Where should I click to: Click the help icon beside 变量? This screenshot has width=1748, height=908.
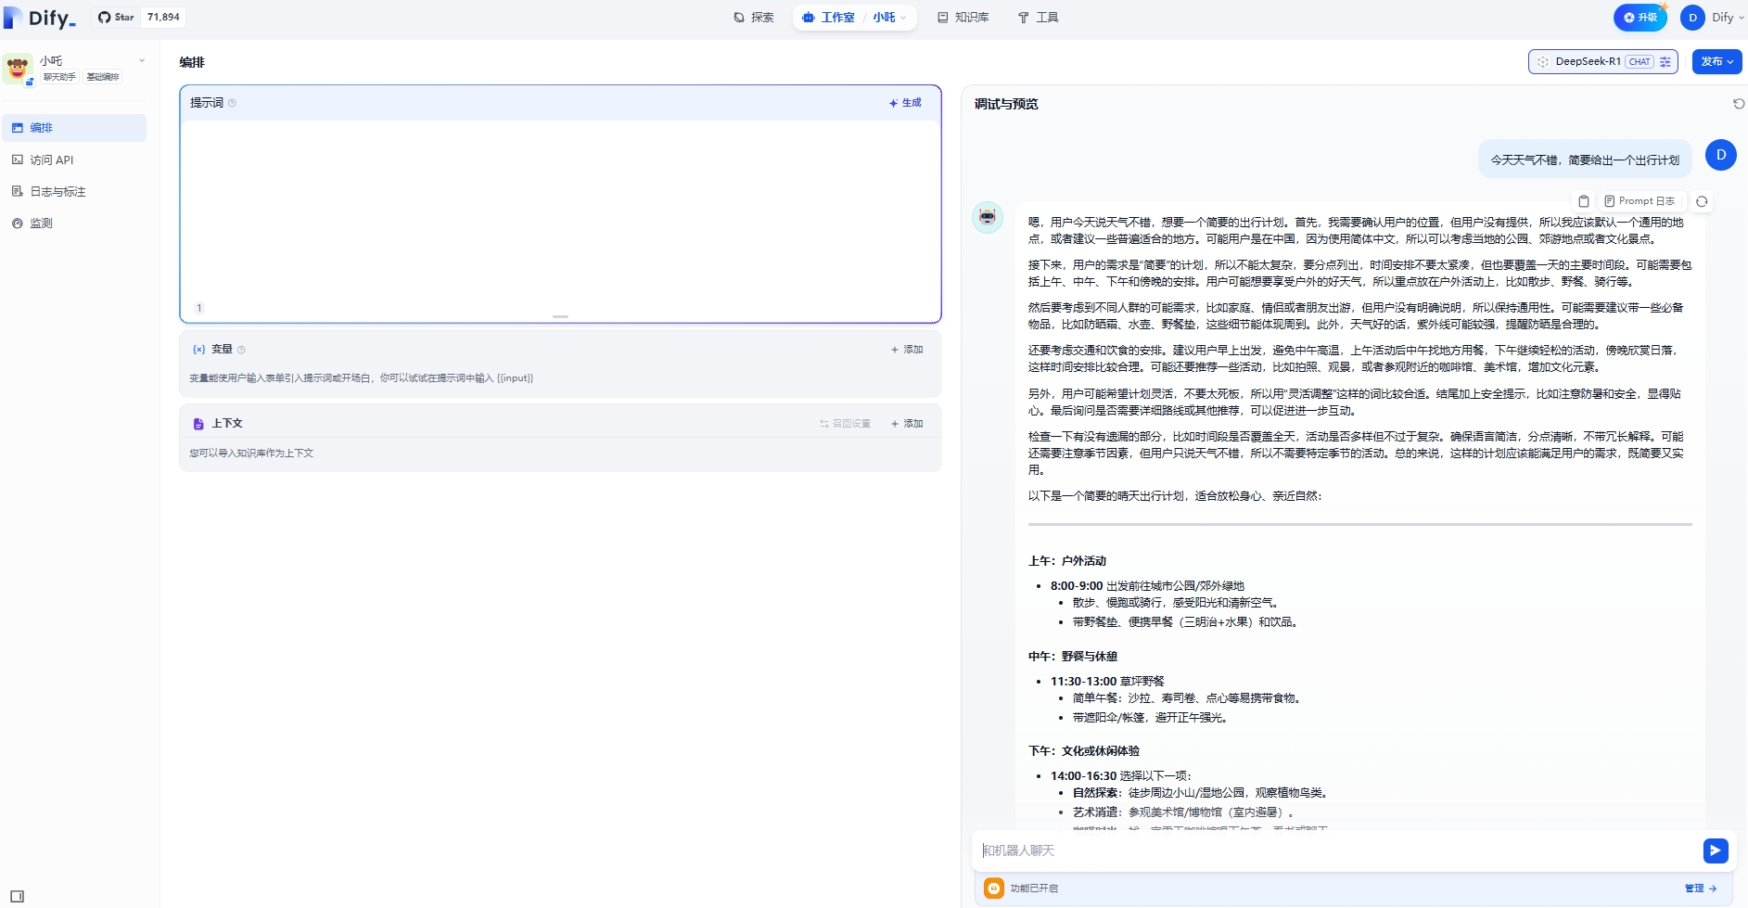(x=241, y=350)
